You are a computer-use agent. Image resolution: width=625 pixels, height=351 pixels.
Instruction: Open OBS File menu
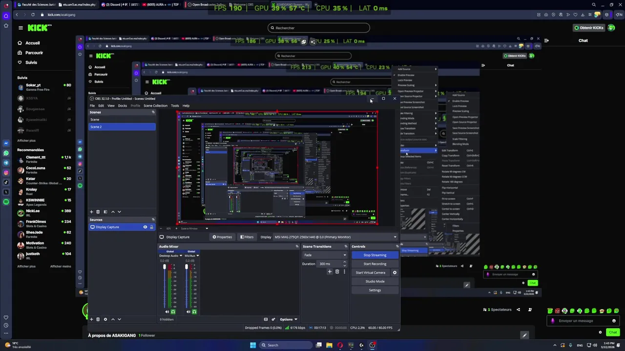[92, 106]
